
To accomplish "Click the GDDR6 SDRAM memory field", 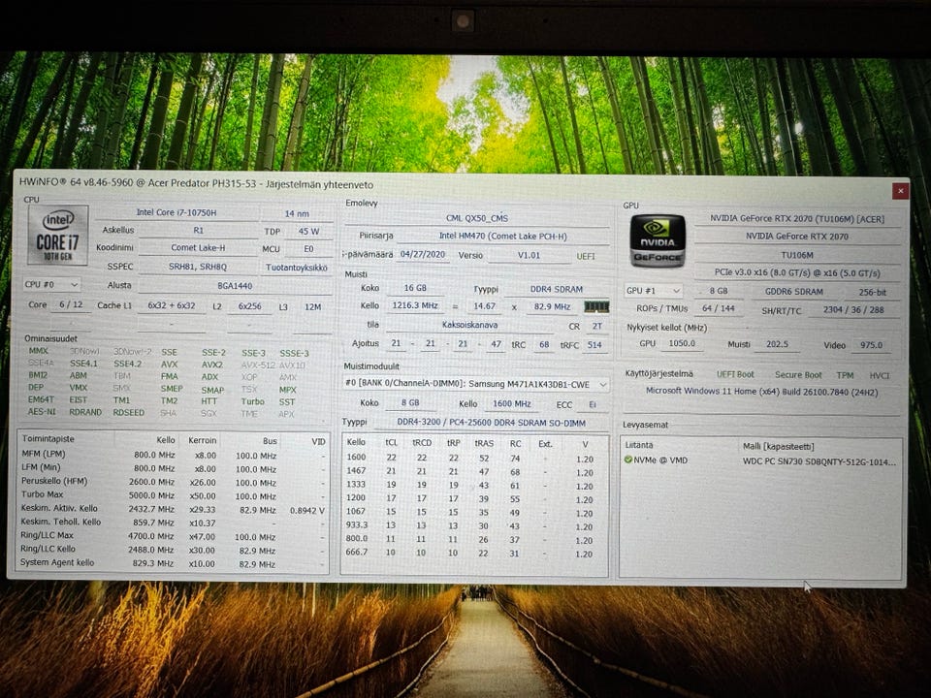I will 794,292.
